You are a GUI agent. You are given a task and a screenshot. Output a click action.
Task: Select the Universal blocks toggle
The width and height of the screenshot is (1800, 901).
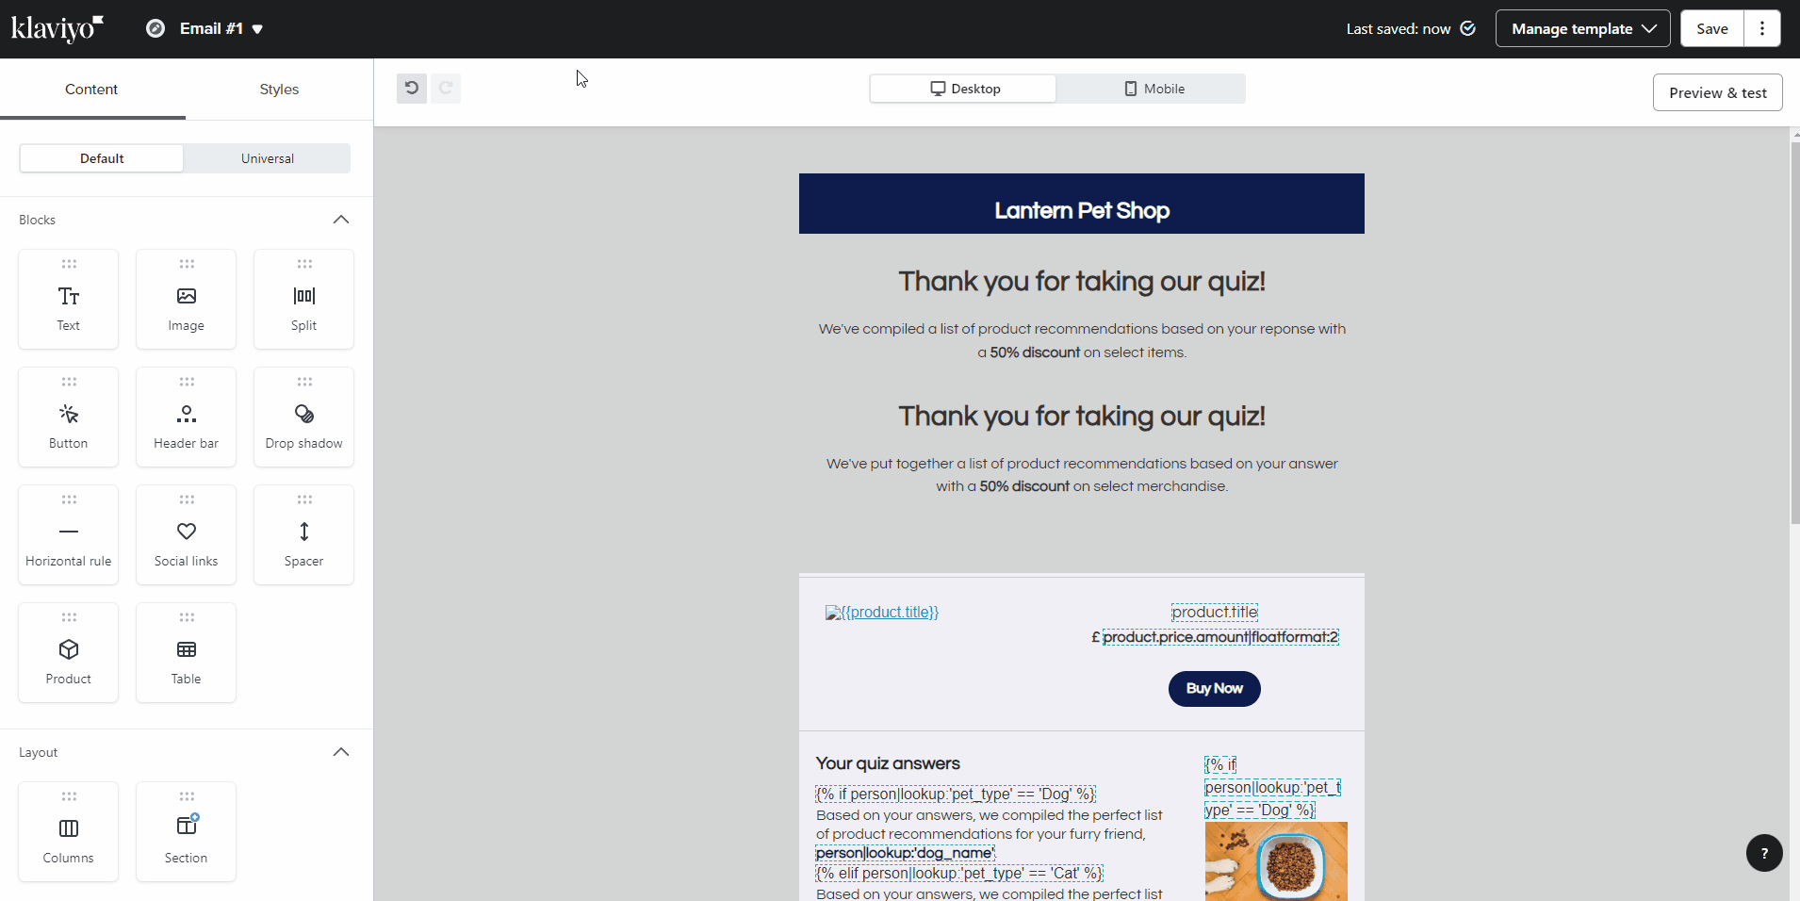[x=268, y=158]
